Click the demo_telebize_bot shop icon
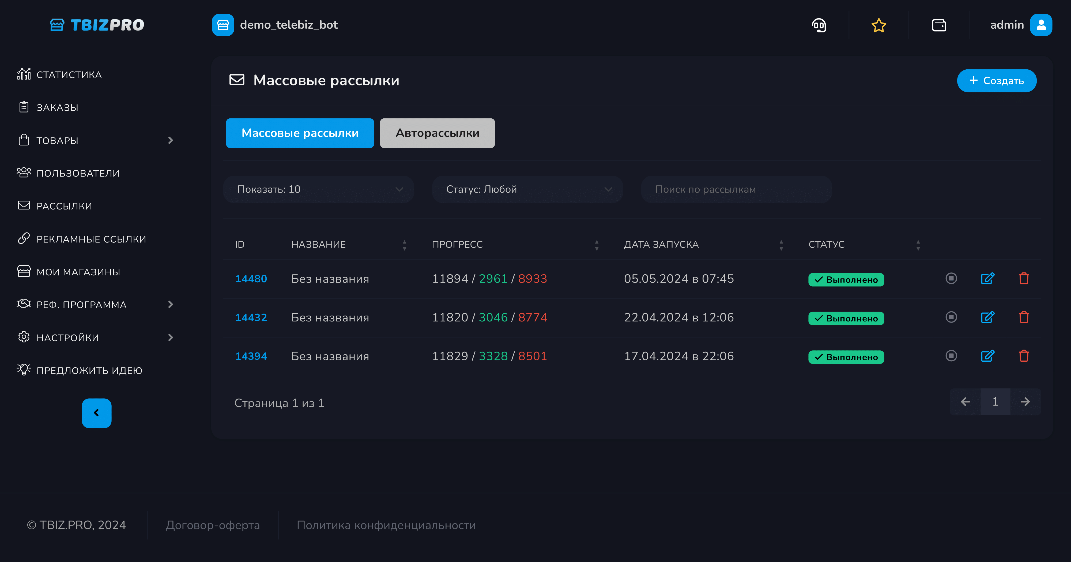The image size is (1071, 562). 223,25
